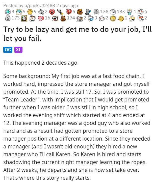This screenshot has height=183, width=154.
Task: Click the blue OC tag
Action: [8, 50]
